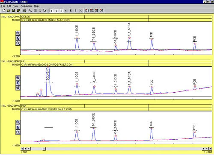Reset zoom on the PID chromatogram

pos(18,127)
